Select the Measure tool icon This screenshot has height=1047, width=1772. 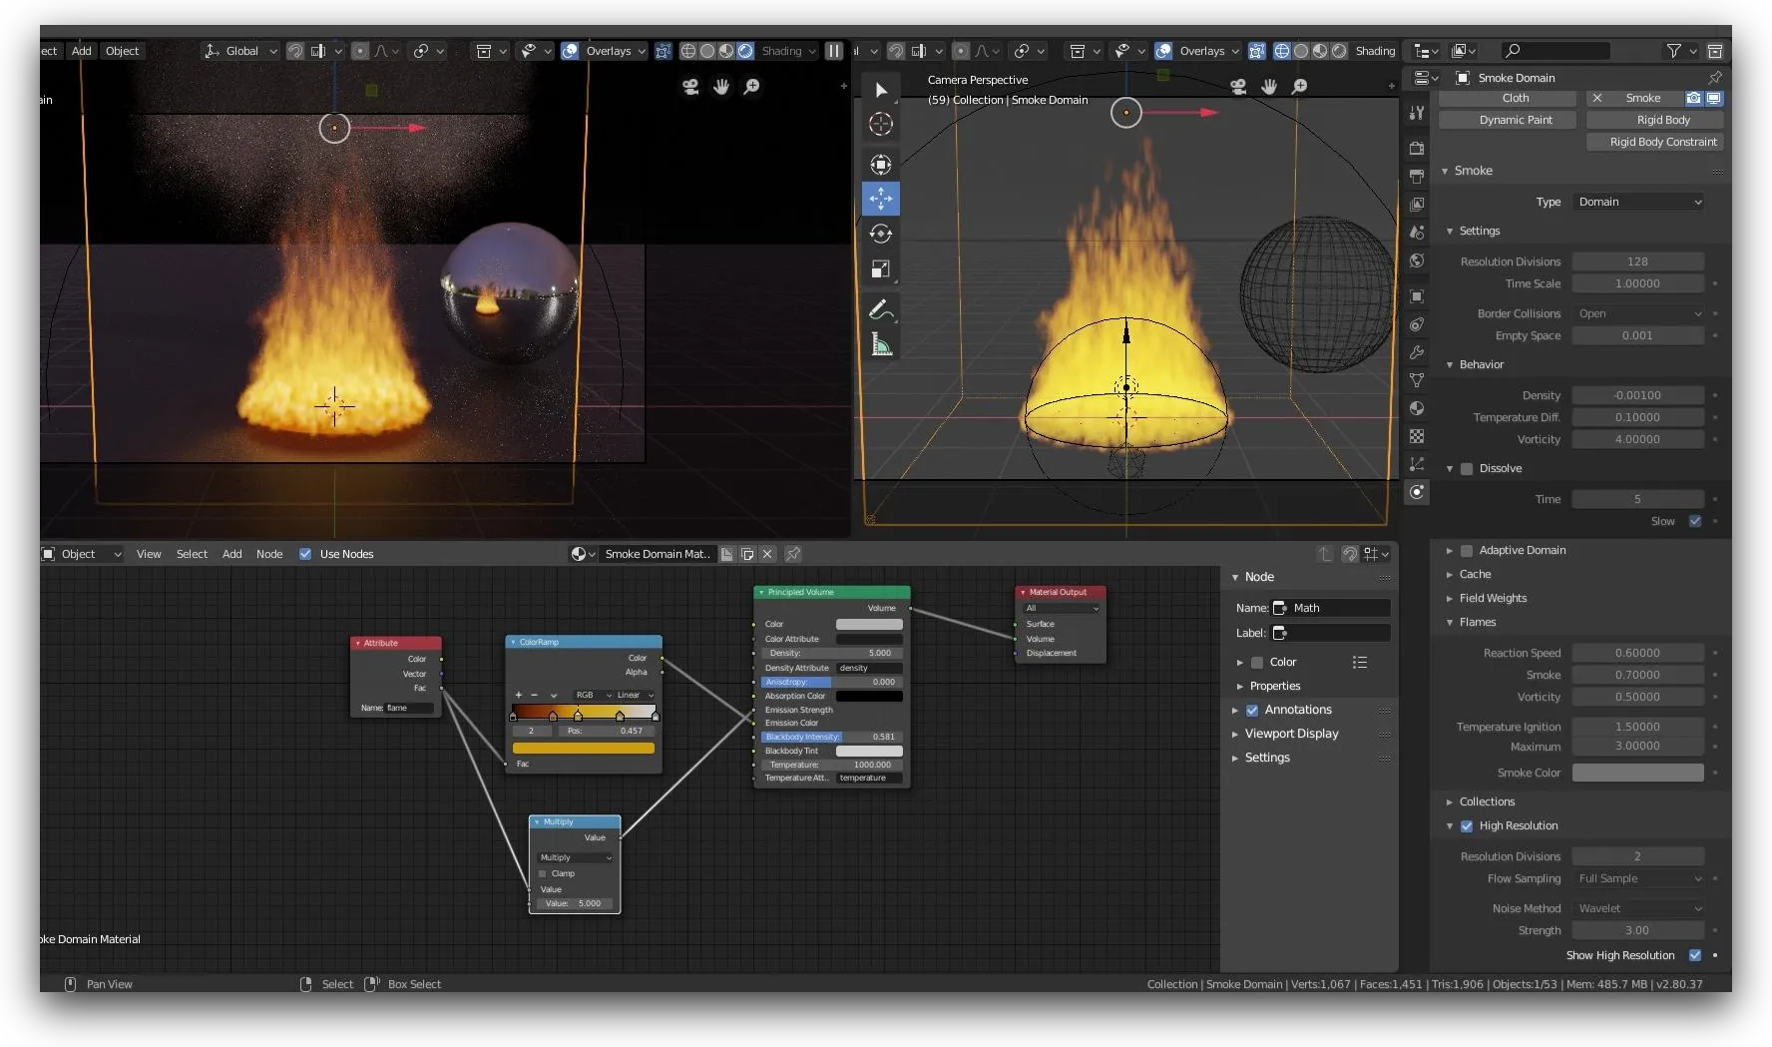click(880, 345)
